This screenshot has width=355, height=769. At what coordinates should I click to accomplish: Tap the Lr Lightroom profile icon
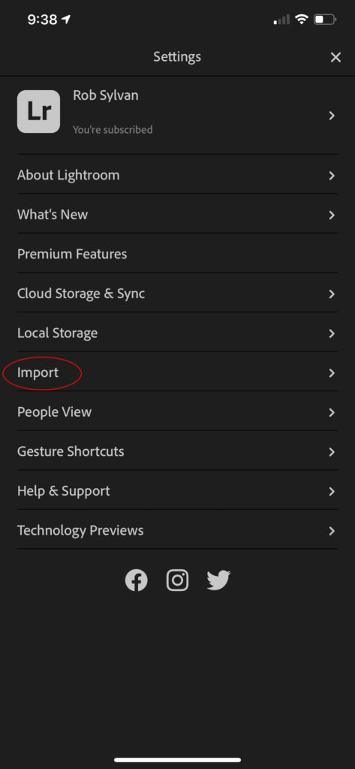click(39, 111)
